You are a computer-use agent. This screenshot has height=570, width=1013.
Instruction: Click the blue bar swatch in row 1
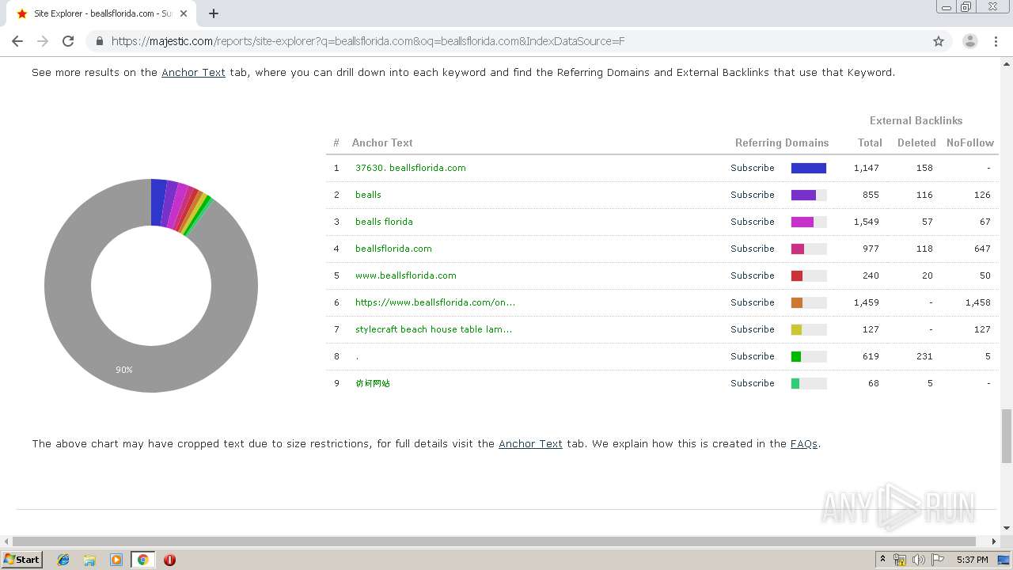point(809,168)
